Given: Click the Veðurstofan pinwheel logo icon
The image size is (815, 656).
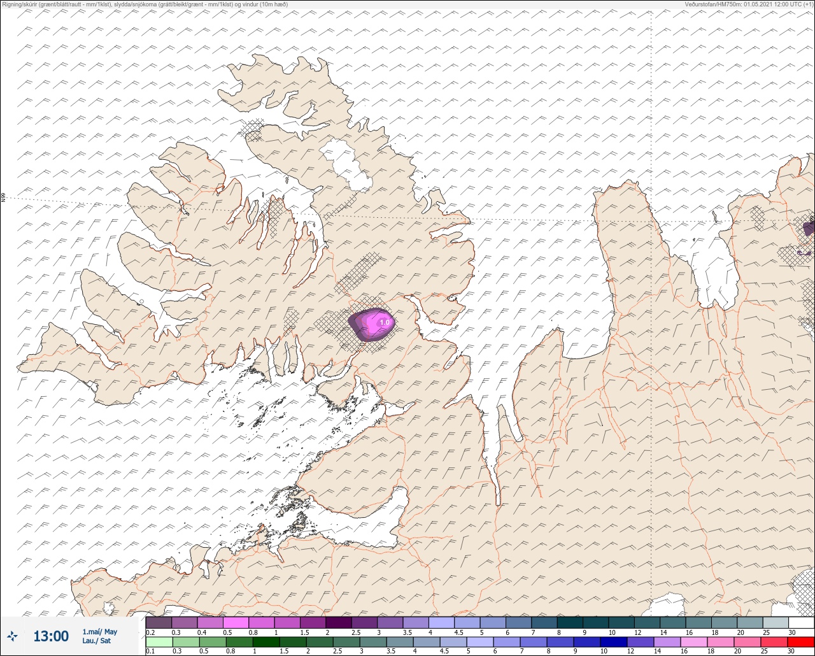Looking at the screenshot, I should pyautogui.click(x=12, y=636).
